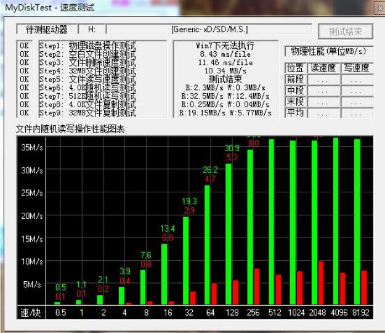Click the R:2.3MB/s W:0.3MB/s result
Screen dimensions: 385x333
coord(225,88)
